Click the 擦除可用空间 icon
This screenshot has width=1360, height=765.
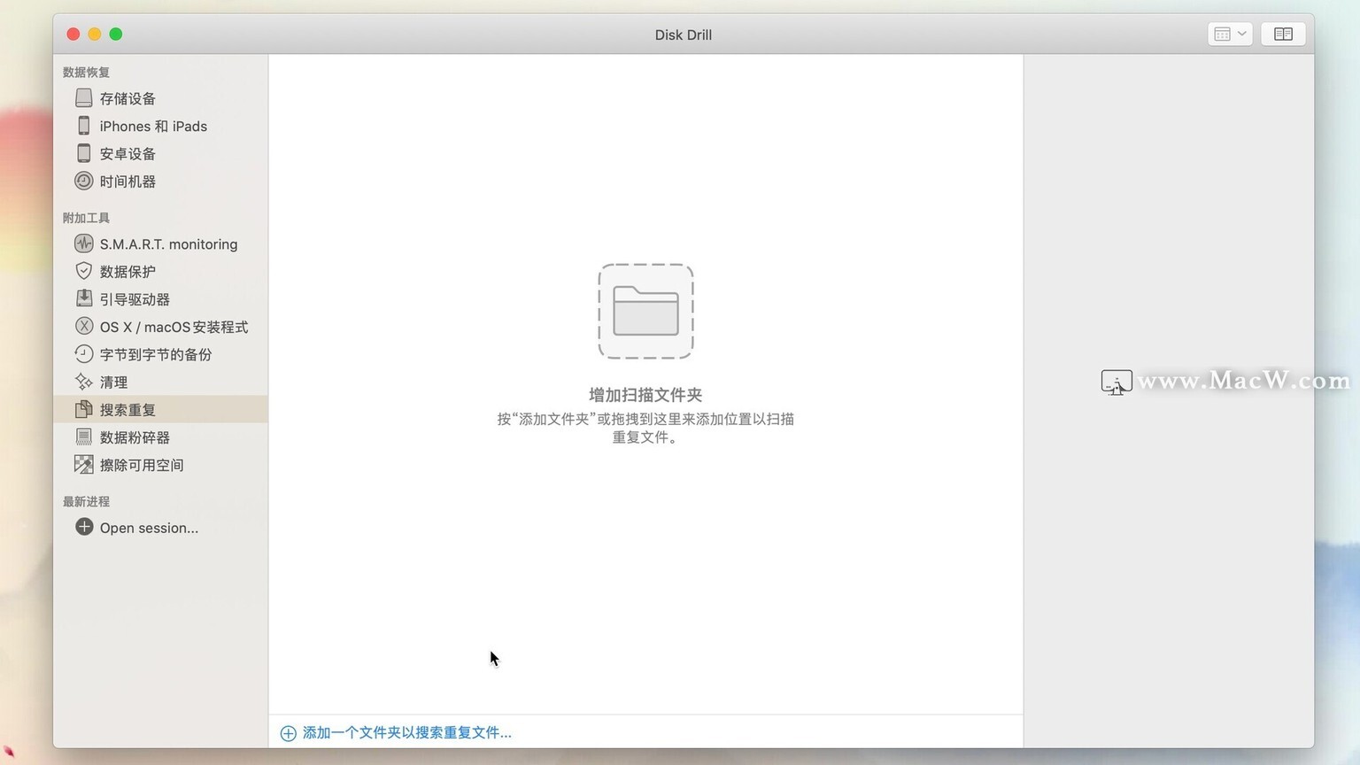(x=83, y=464)
